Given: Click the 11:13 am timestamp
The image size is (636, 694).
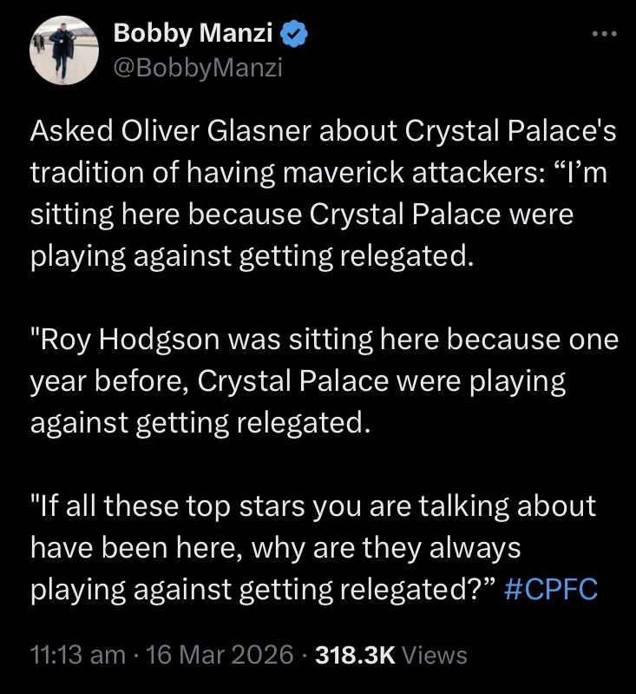Looking at the screenshot, I should pyautogui.click(x=77, y=655).
